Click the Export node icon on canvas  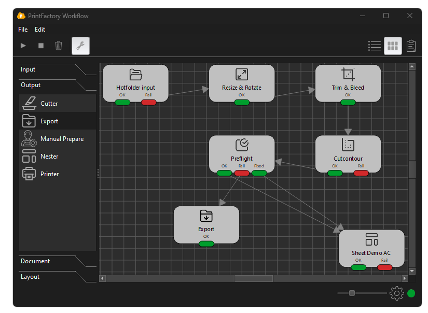tap(206, 216)
